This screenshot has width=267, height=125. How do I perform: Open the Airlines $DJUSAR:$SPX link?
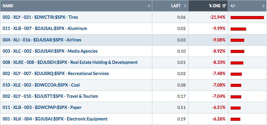click(x=42, y=40)
